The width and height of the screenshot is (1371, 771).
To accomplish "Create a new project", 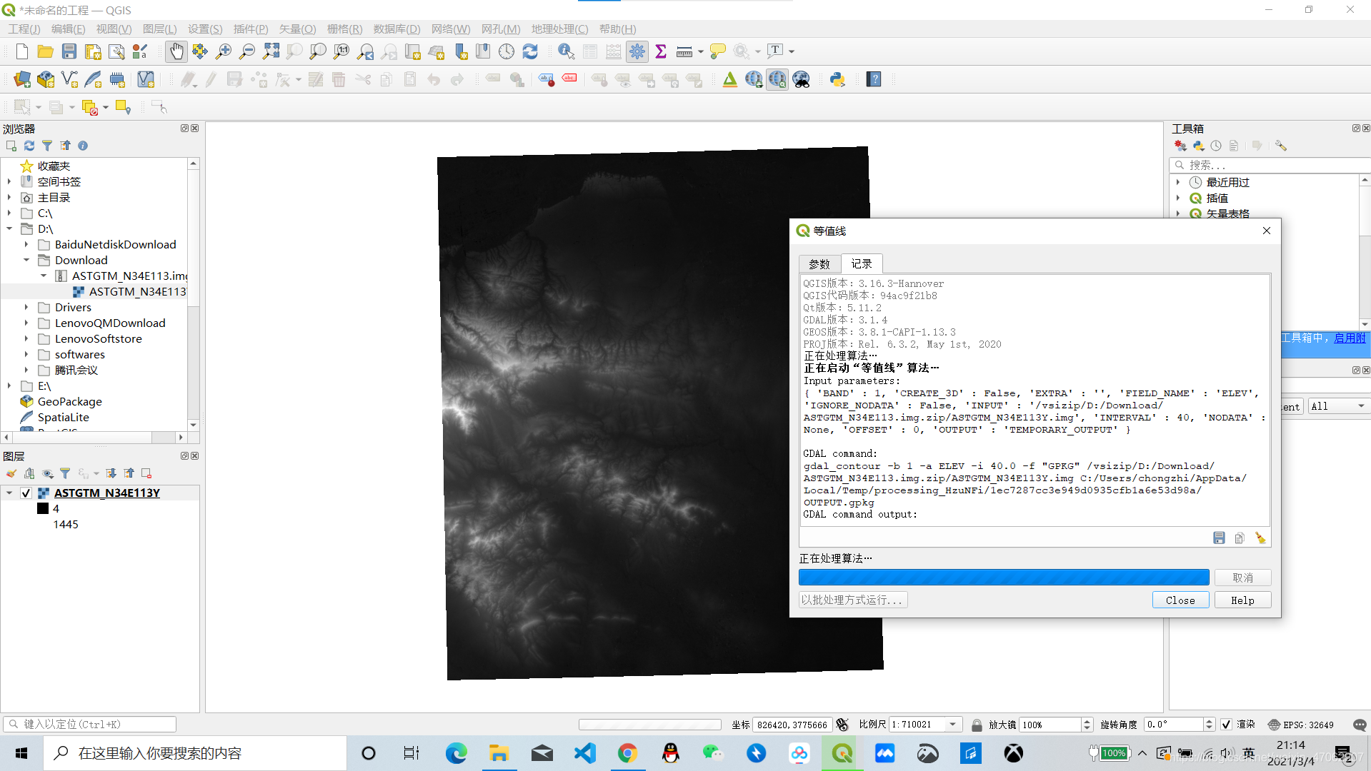I will click(x=21, y=51).
